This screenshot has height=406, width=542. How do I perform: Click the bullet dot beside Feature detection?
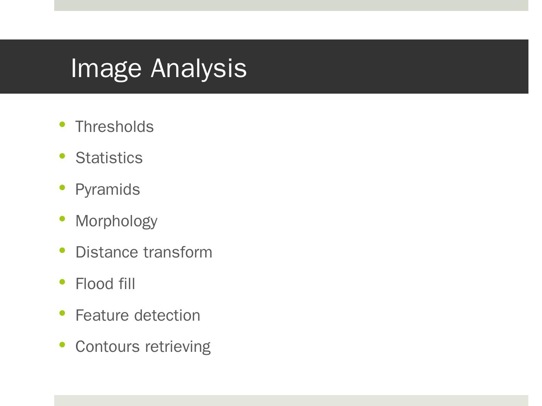point(62,313)
